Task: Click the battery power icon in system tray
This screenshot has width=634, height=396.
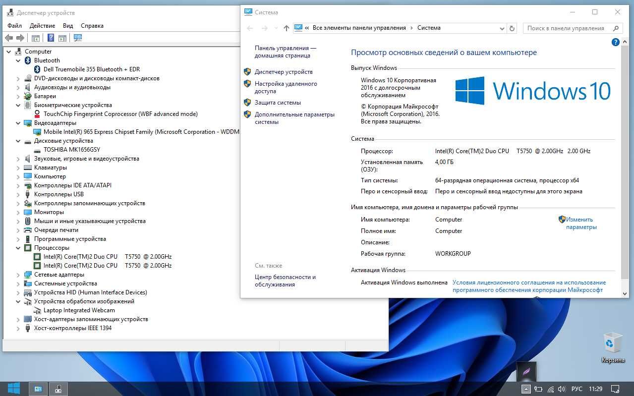Action: [x=539, y=389]
